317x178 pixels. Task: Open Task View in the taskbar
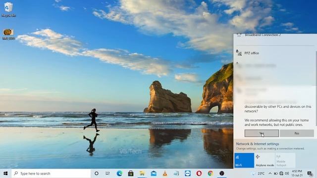[108, 174]
